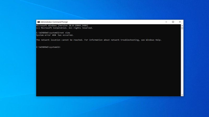The height and width of the screenshot is (117, 209).
Task: Close the Administrator Command Prompt window
Action: click(x=180, y=22)
